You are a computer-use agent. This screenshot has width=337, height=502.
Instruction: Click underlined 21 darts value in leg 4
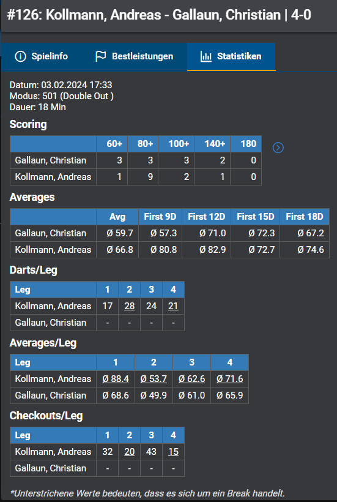(x=173, y=306)
